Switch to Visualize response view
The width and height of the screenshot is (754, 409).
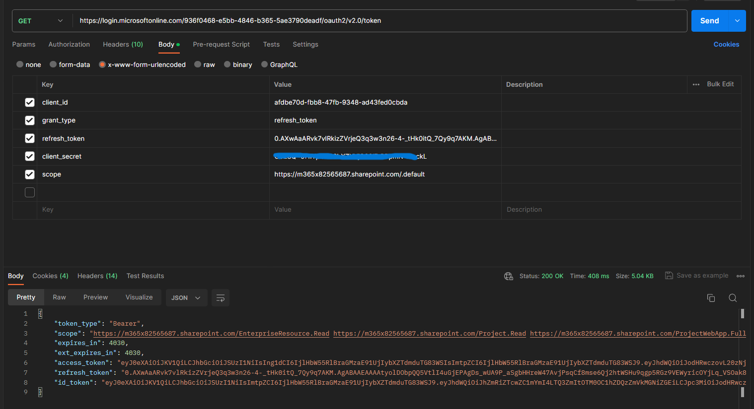[x=139, y=297]
